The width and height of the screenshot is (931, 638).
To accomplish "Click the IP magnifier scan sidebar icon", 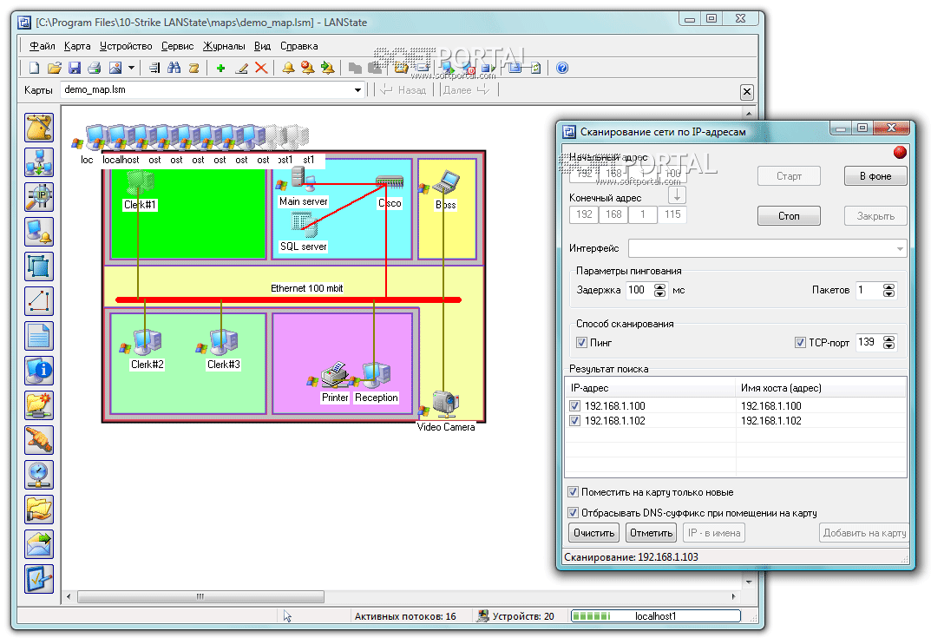I will [39, 197].
